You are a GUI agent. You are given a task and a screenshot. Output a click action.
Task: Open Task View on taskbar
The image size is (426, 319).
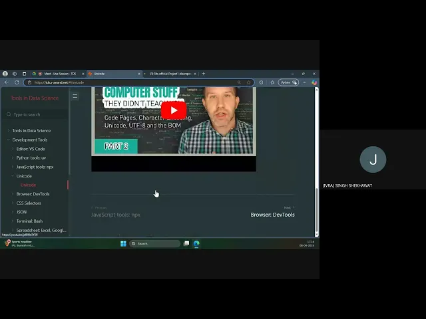point(186,243)
